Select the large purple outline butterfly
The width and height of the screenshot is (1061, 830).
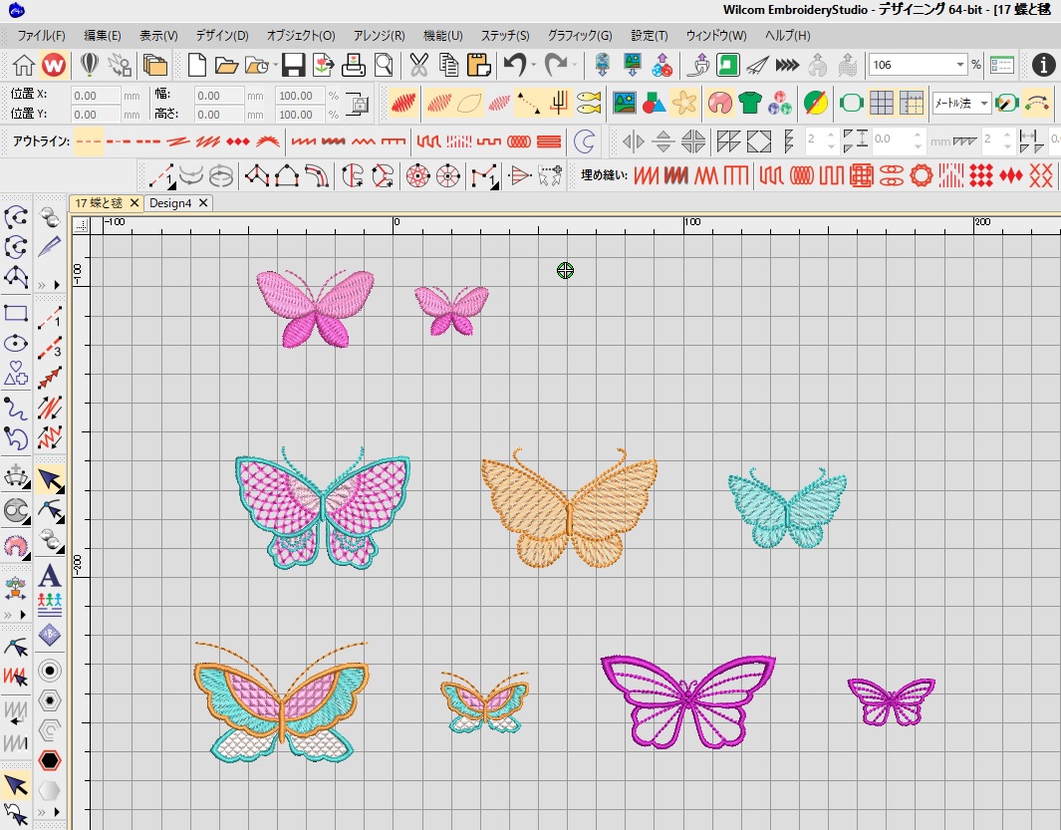pyautogui.click(x=688, y=701)
